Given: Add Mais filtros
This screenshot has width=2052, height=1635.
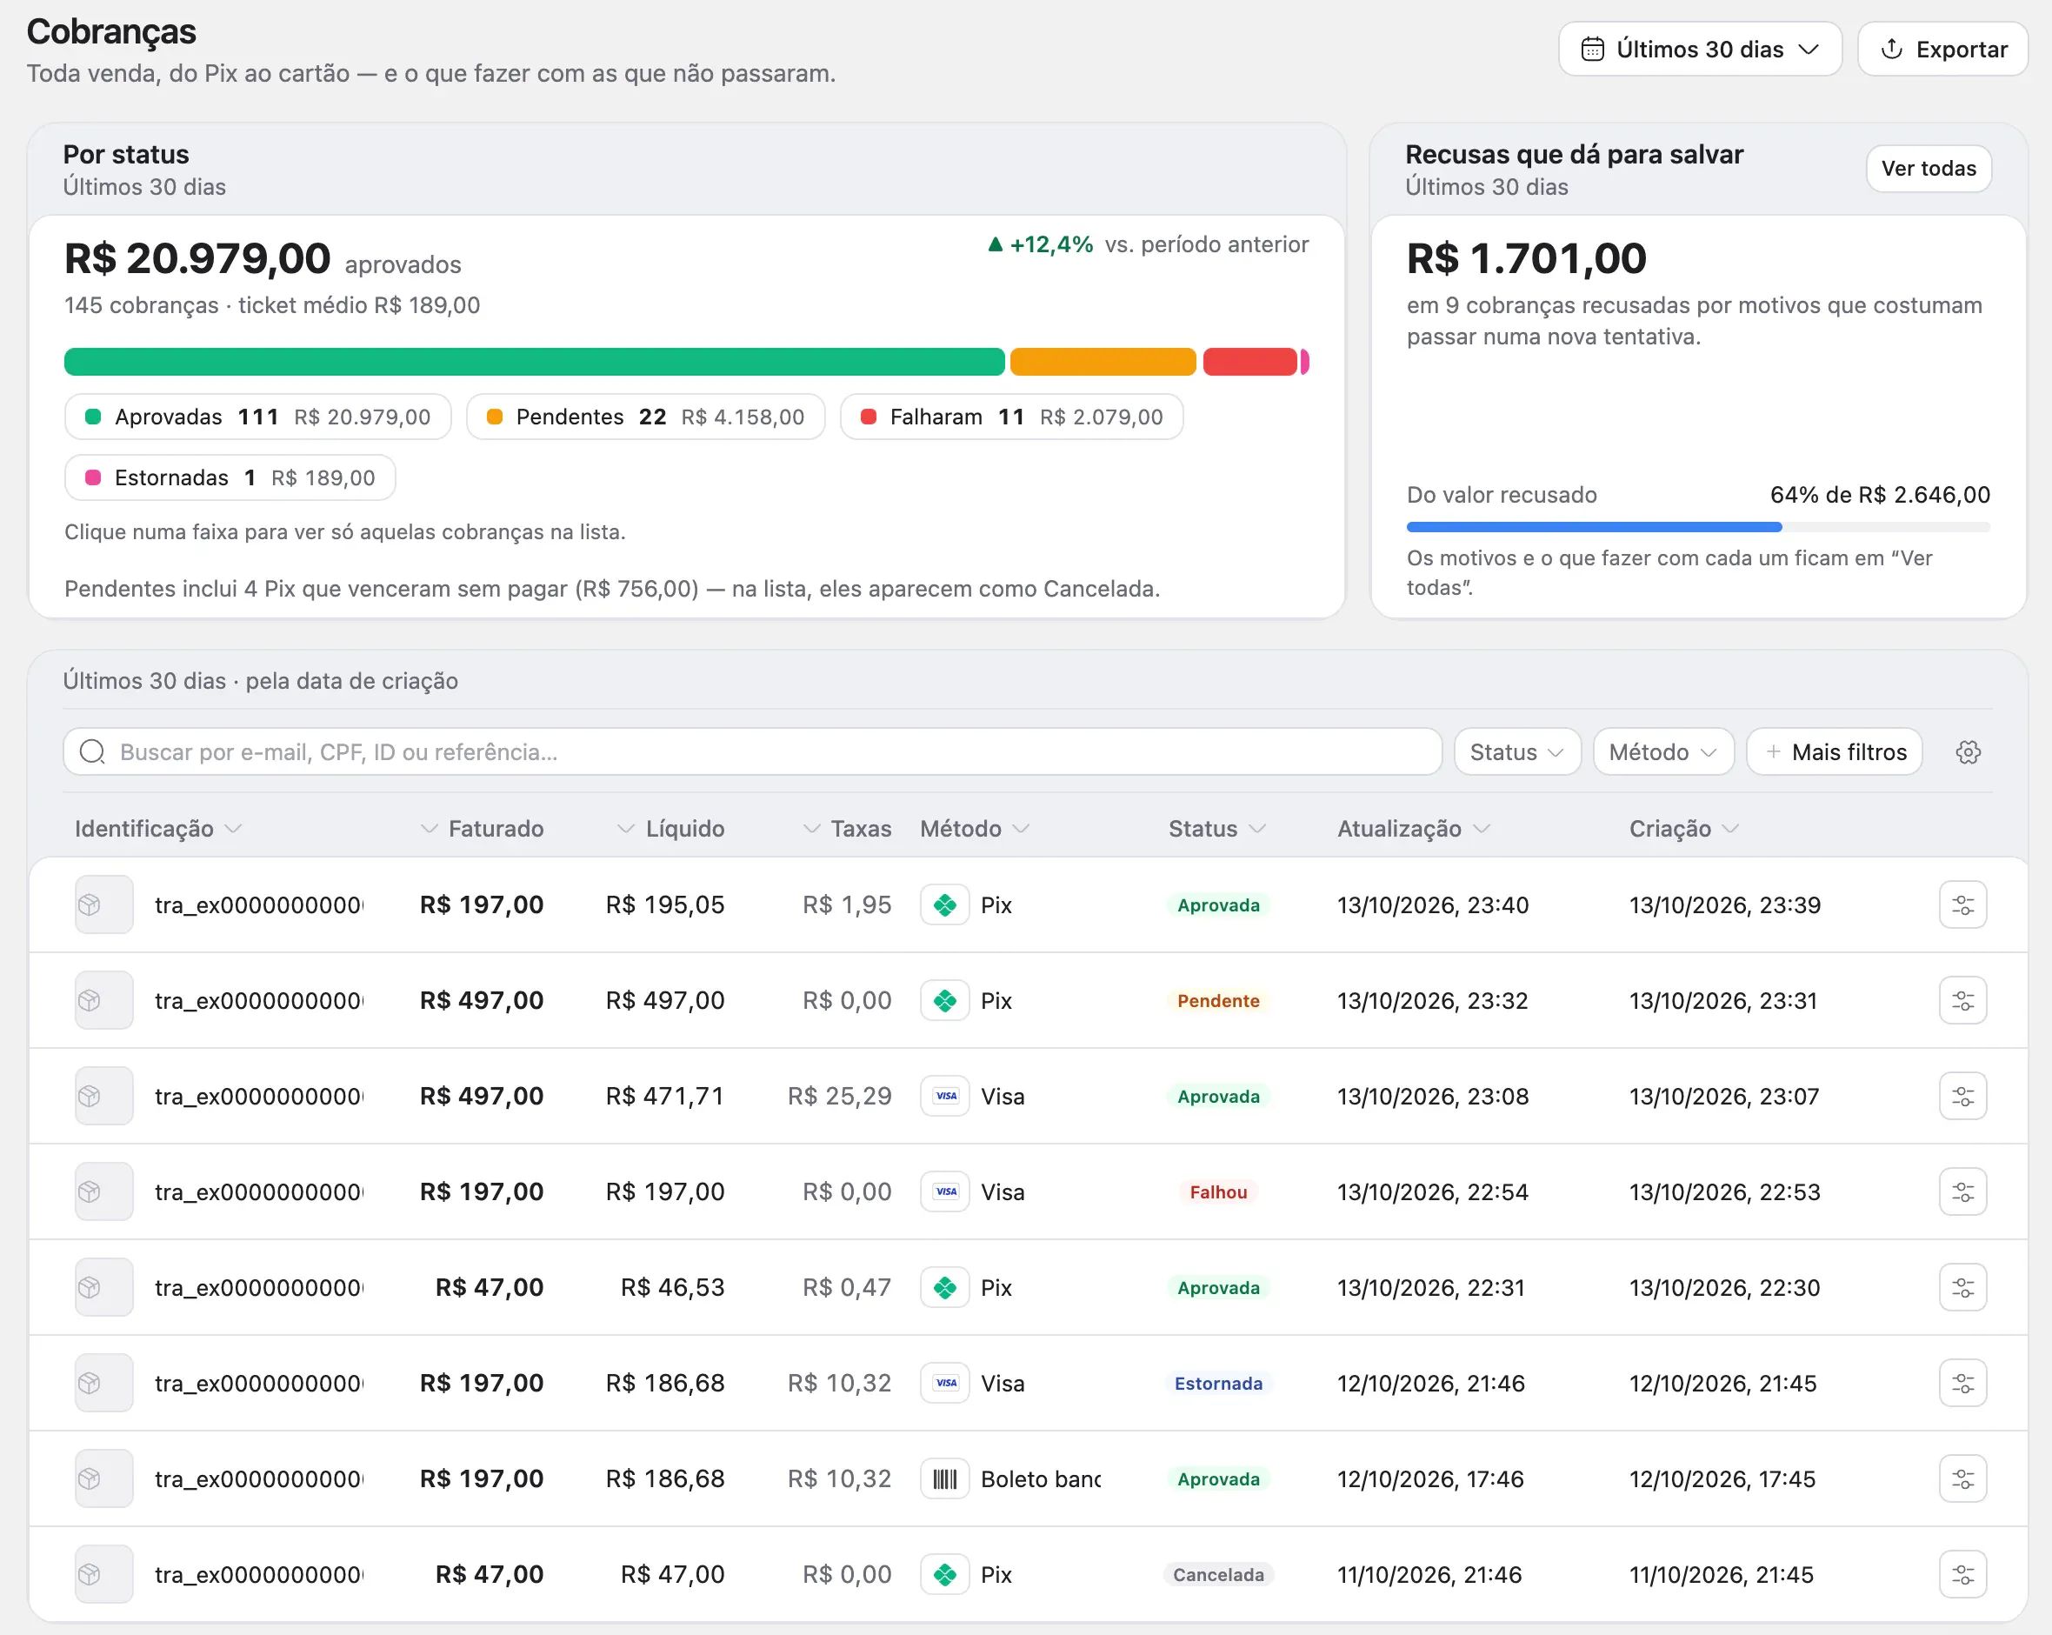Looking at the screenshot, I should [1834, 752].
